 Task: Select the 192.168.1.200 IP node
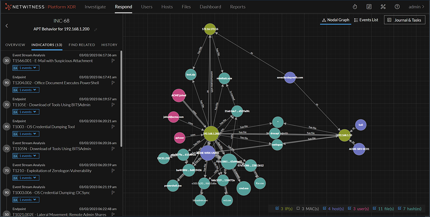pyautogui.click(x=211, y=133)
